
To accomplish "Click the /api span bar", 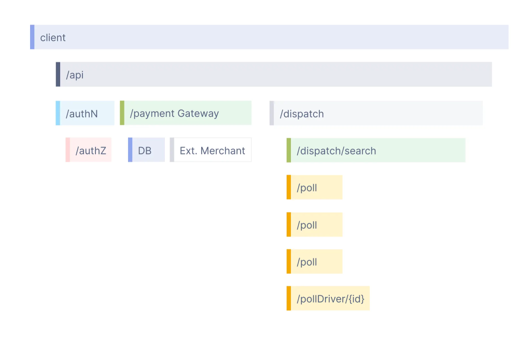I will 275,75.
